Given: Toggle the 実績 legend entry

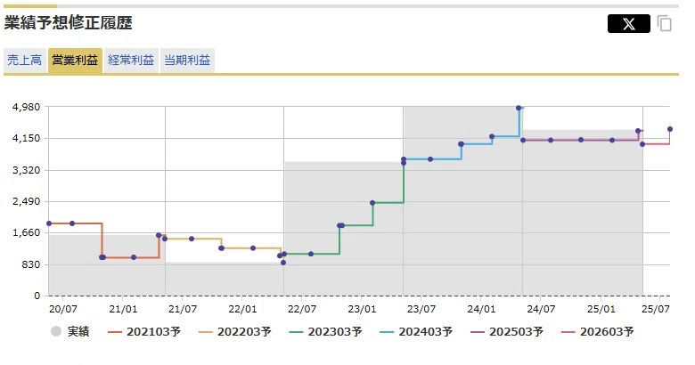Looking at the screenshot, I should [70, 331].
